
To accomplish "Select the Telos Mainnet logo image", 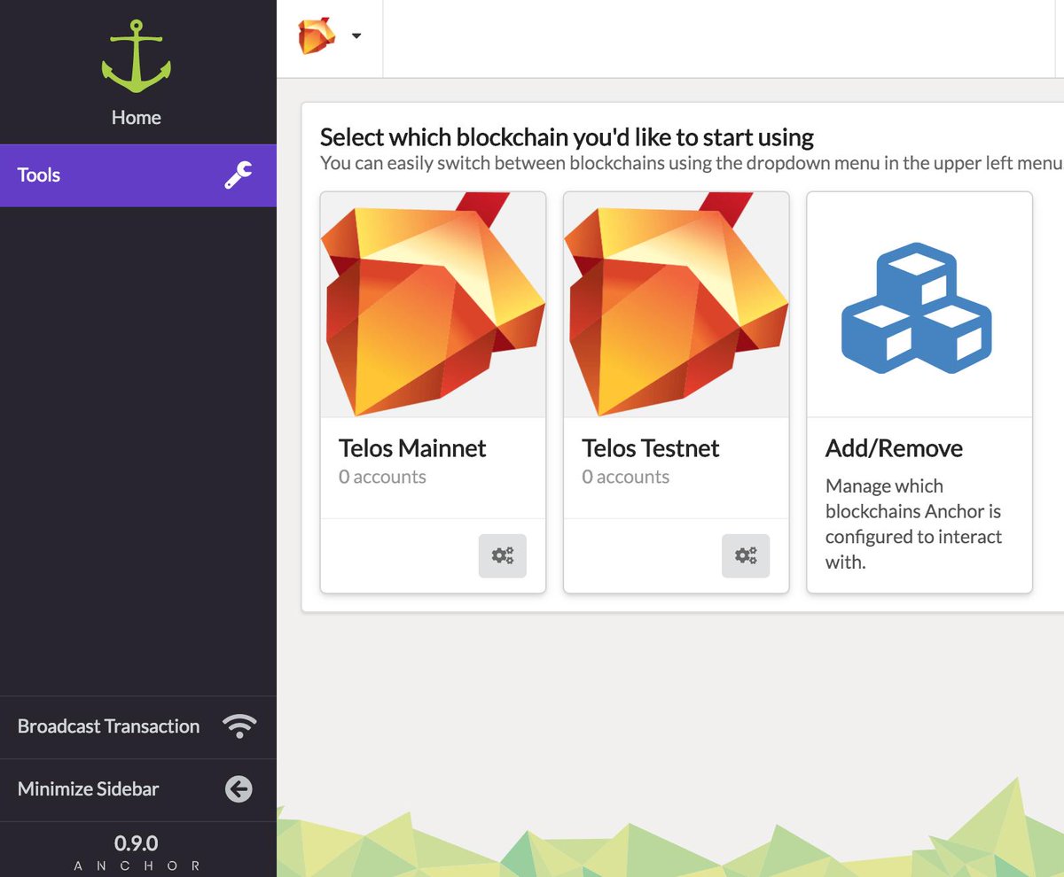I will pos(433,305).
